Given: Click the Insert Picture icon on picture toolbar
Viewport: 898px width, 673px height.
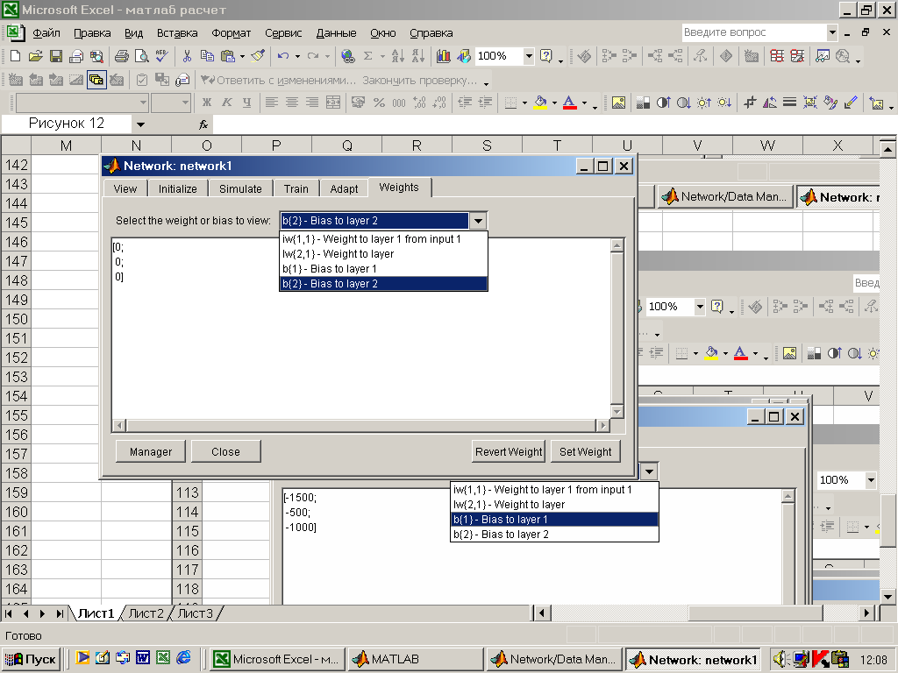Looking at the screenshot, I should click(618, 103).
